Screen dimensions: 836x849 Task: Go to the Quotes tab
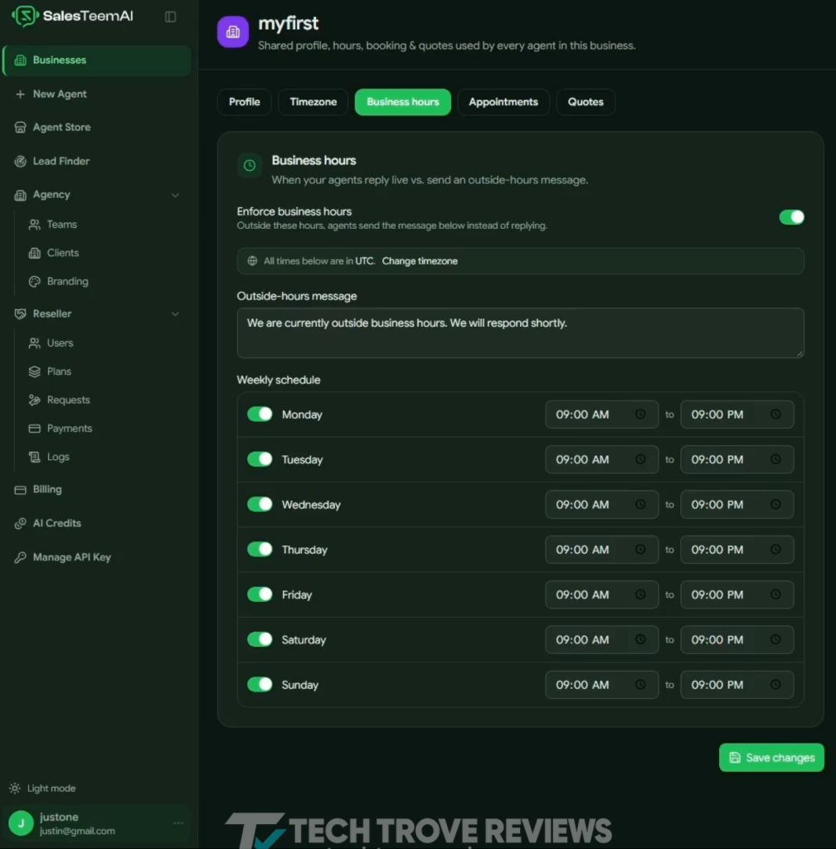[586, 102]
